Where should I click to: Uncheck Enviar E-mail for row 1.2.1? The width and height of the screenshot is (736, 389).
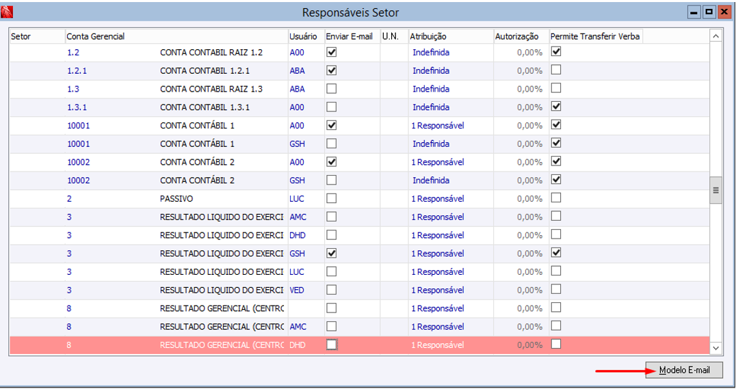331,70
